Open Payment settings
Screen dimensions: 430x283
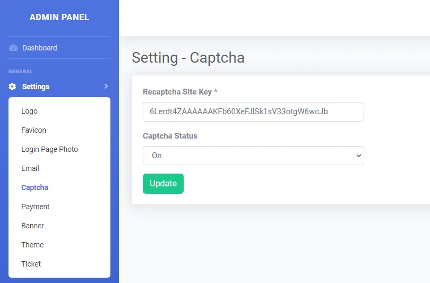pyautogui.click(x=36, y=207)
